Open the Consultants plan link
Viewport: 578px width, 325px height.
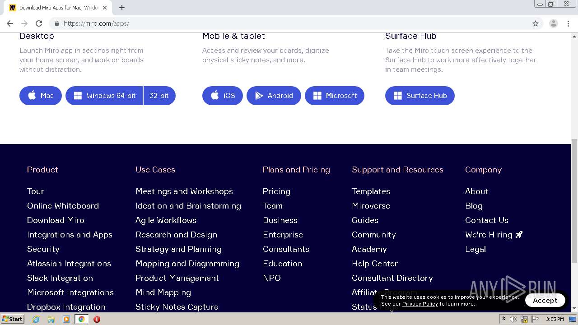point(286,249)
